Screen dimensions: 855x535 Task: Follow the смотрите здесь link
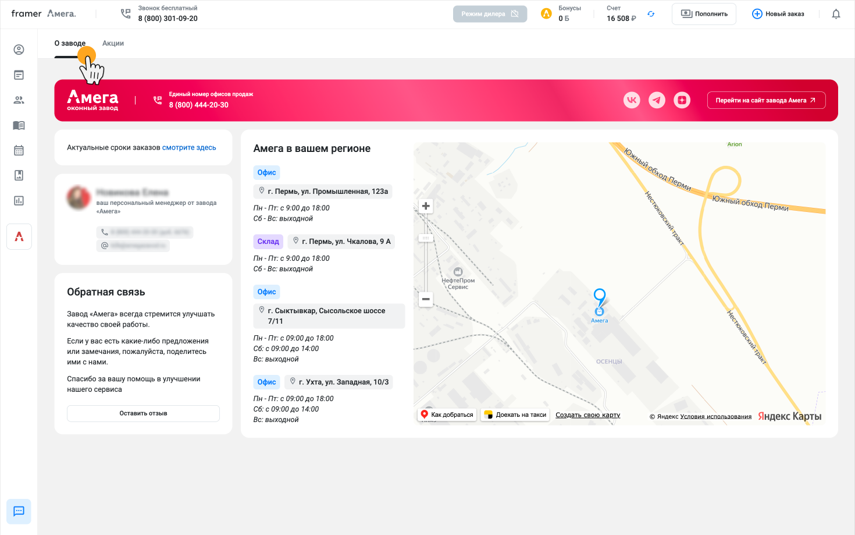pos(189,148)
